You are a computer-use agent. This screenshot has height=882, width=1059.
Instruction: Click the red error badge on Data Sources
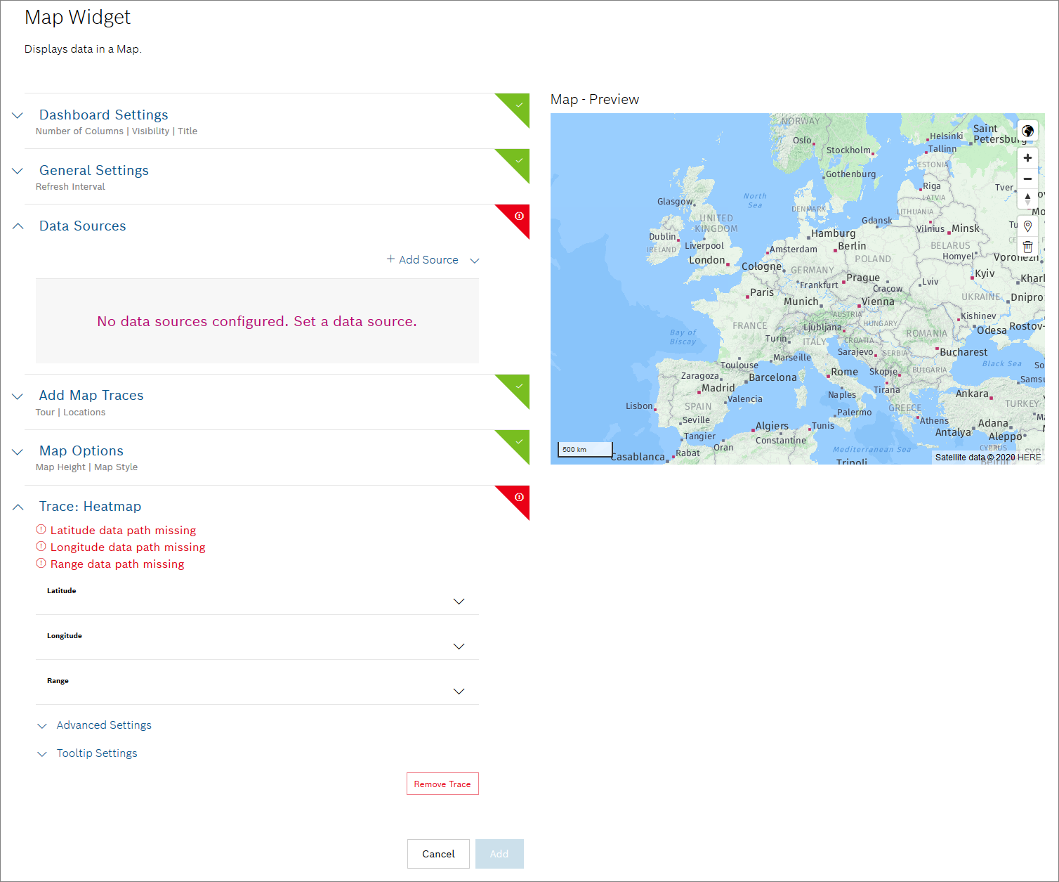coord(519,216)
